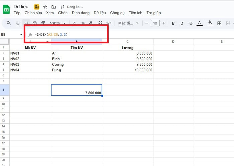Select column E header
Viewport: 234px width, 166px height.
tap(214, 42)
